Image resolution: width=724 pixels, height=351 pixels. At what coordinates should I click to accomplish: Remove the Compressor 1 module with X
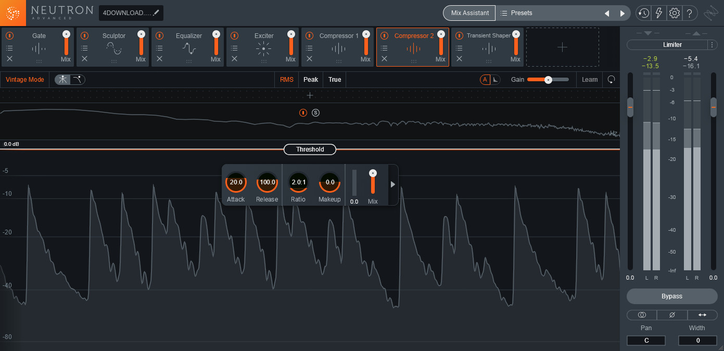coord(309,59)
